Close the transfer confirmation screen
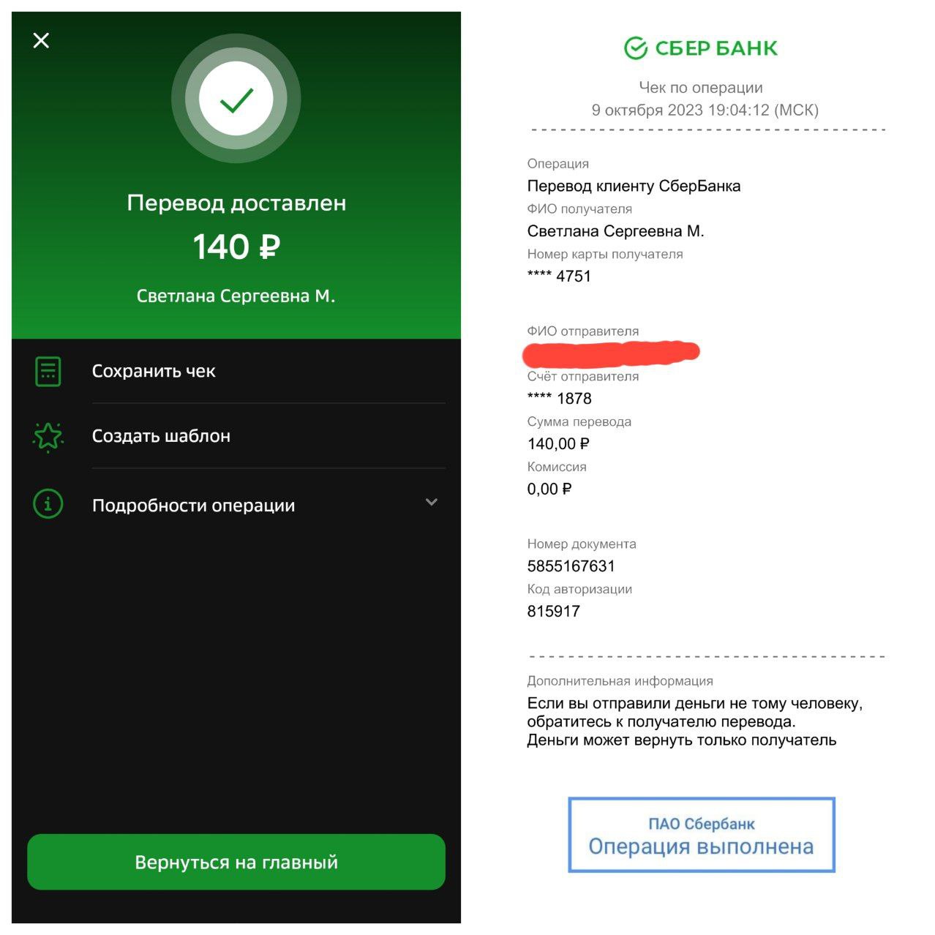The height and width of the screenshot is (935, 935). point(42,40)
